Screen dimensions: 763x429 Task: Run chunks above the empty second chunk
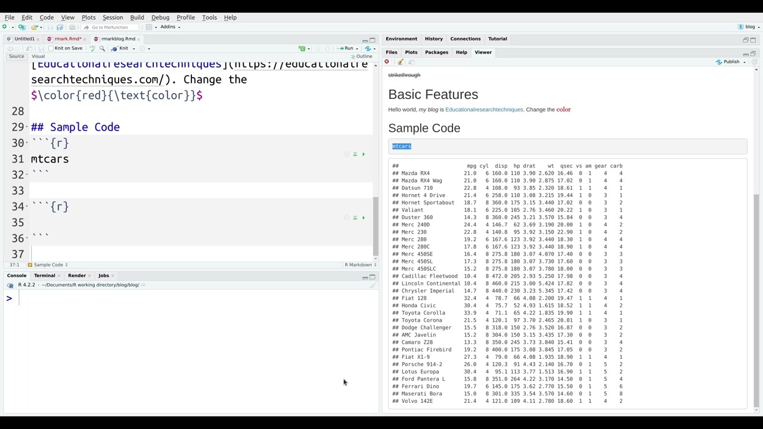point(355,217)
